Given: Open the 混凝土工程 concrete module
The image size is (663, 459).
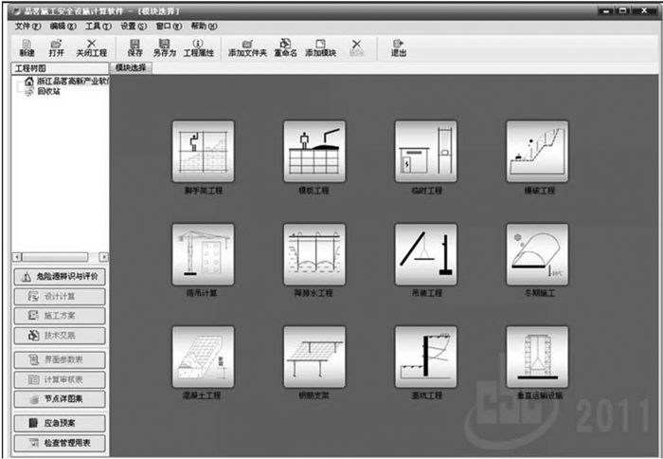Looking at the screenshot, I should [202, 357].
